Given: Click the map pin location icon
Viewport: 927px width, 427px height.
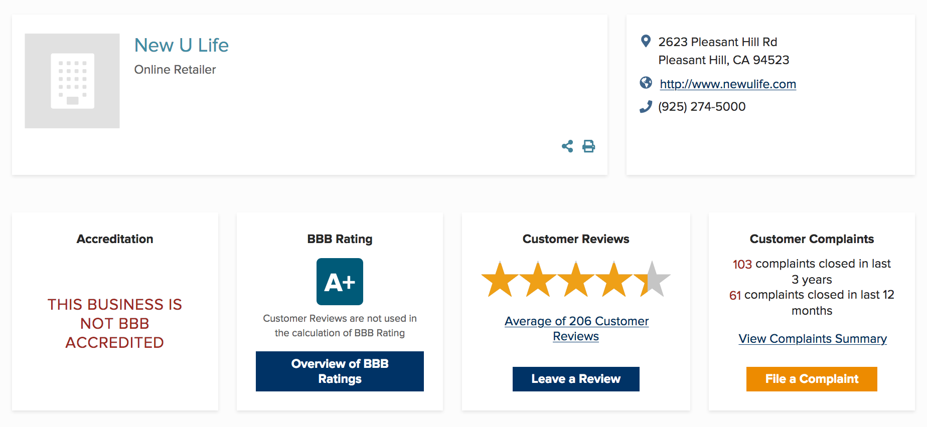Looking at the screenshot, I should coord(646,41).
